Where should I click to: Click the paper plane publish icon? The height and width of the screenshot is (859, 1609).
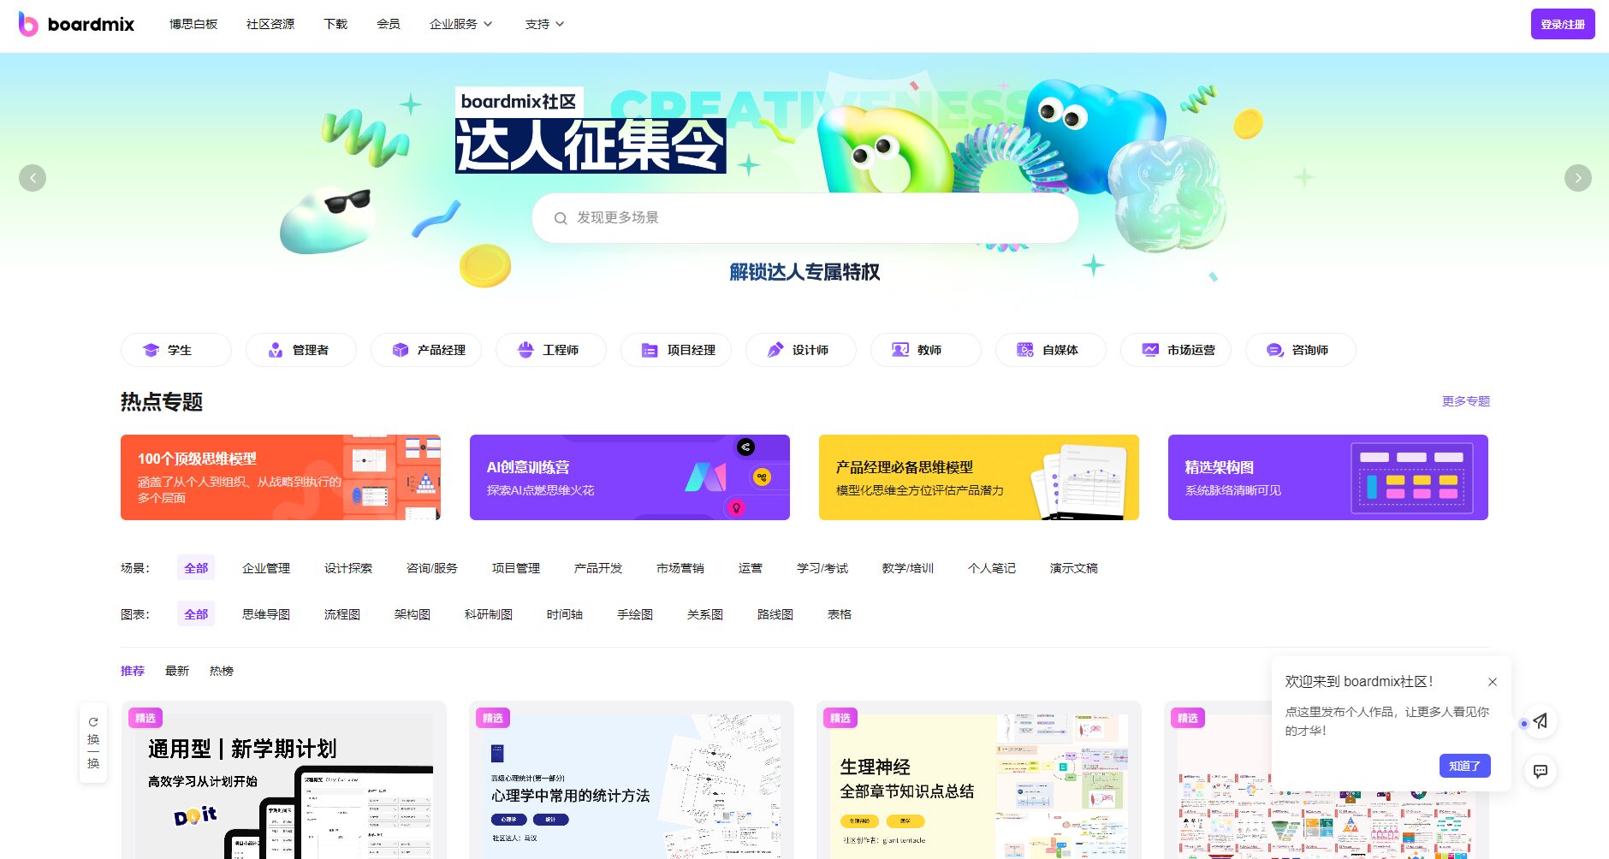[1540, 721]
